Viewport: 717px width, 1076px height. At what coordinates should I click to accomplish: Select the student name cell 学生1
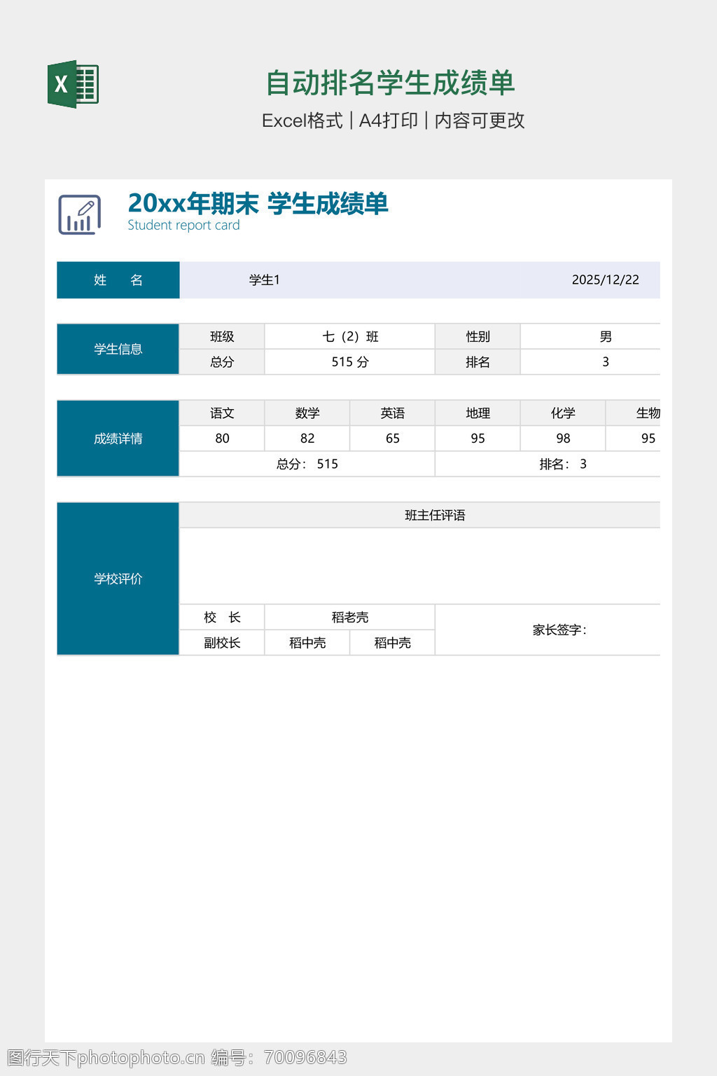click(265, 280)
